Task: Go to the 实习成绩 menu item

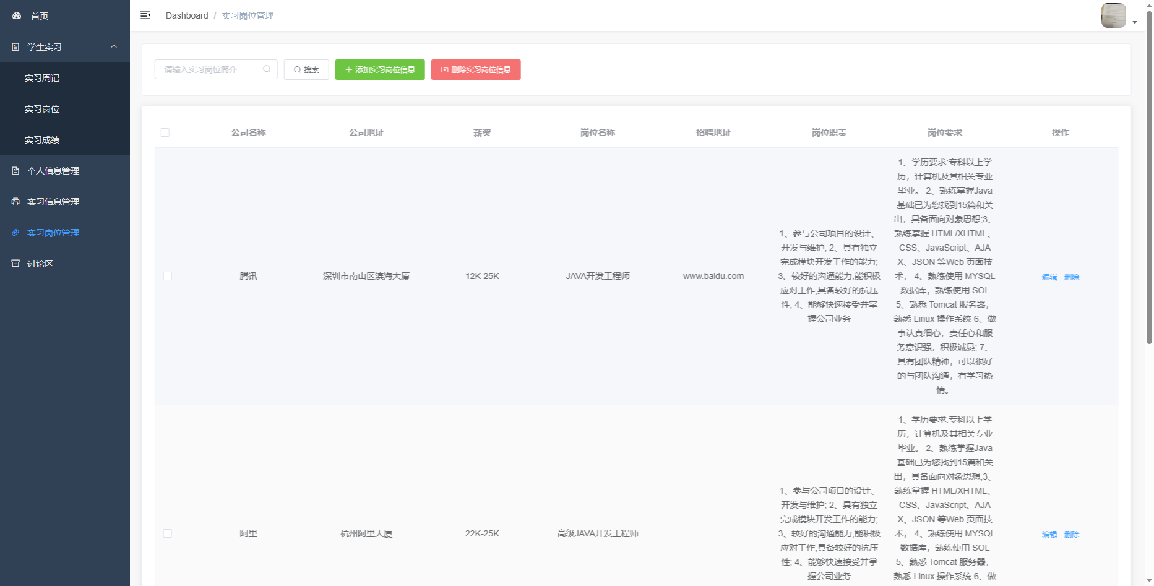Action: click(42, 140)
